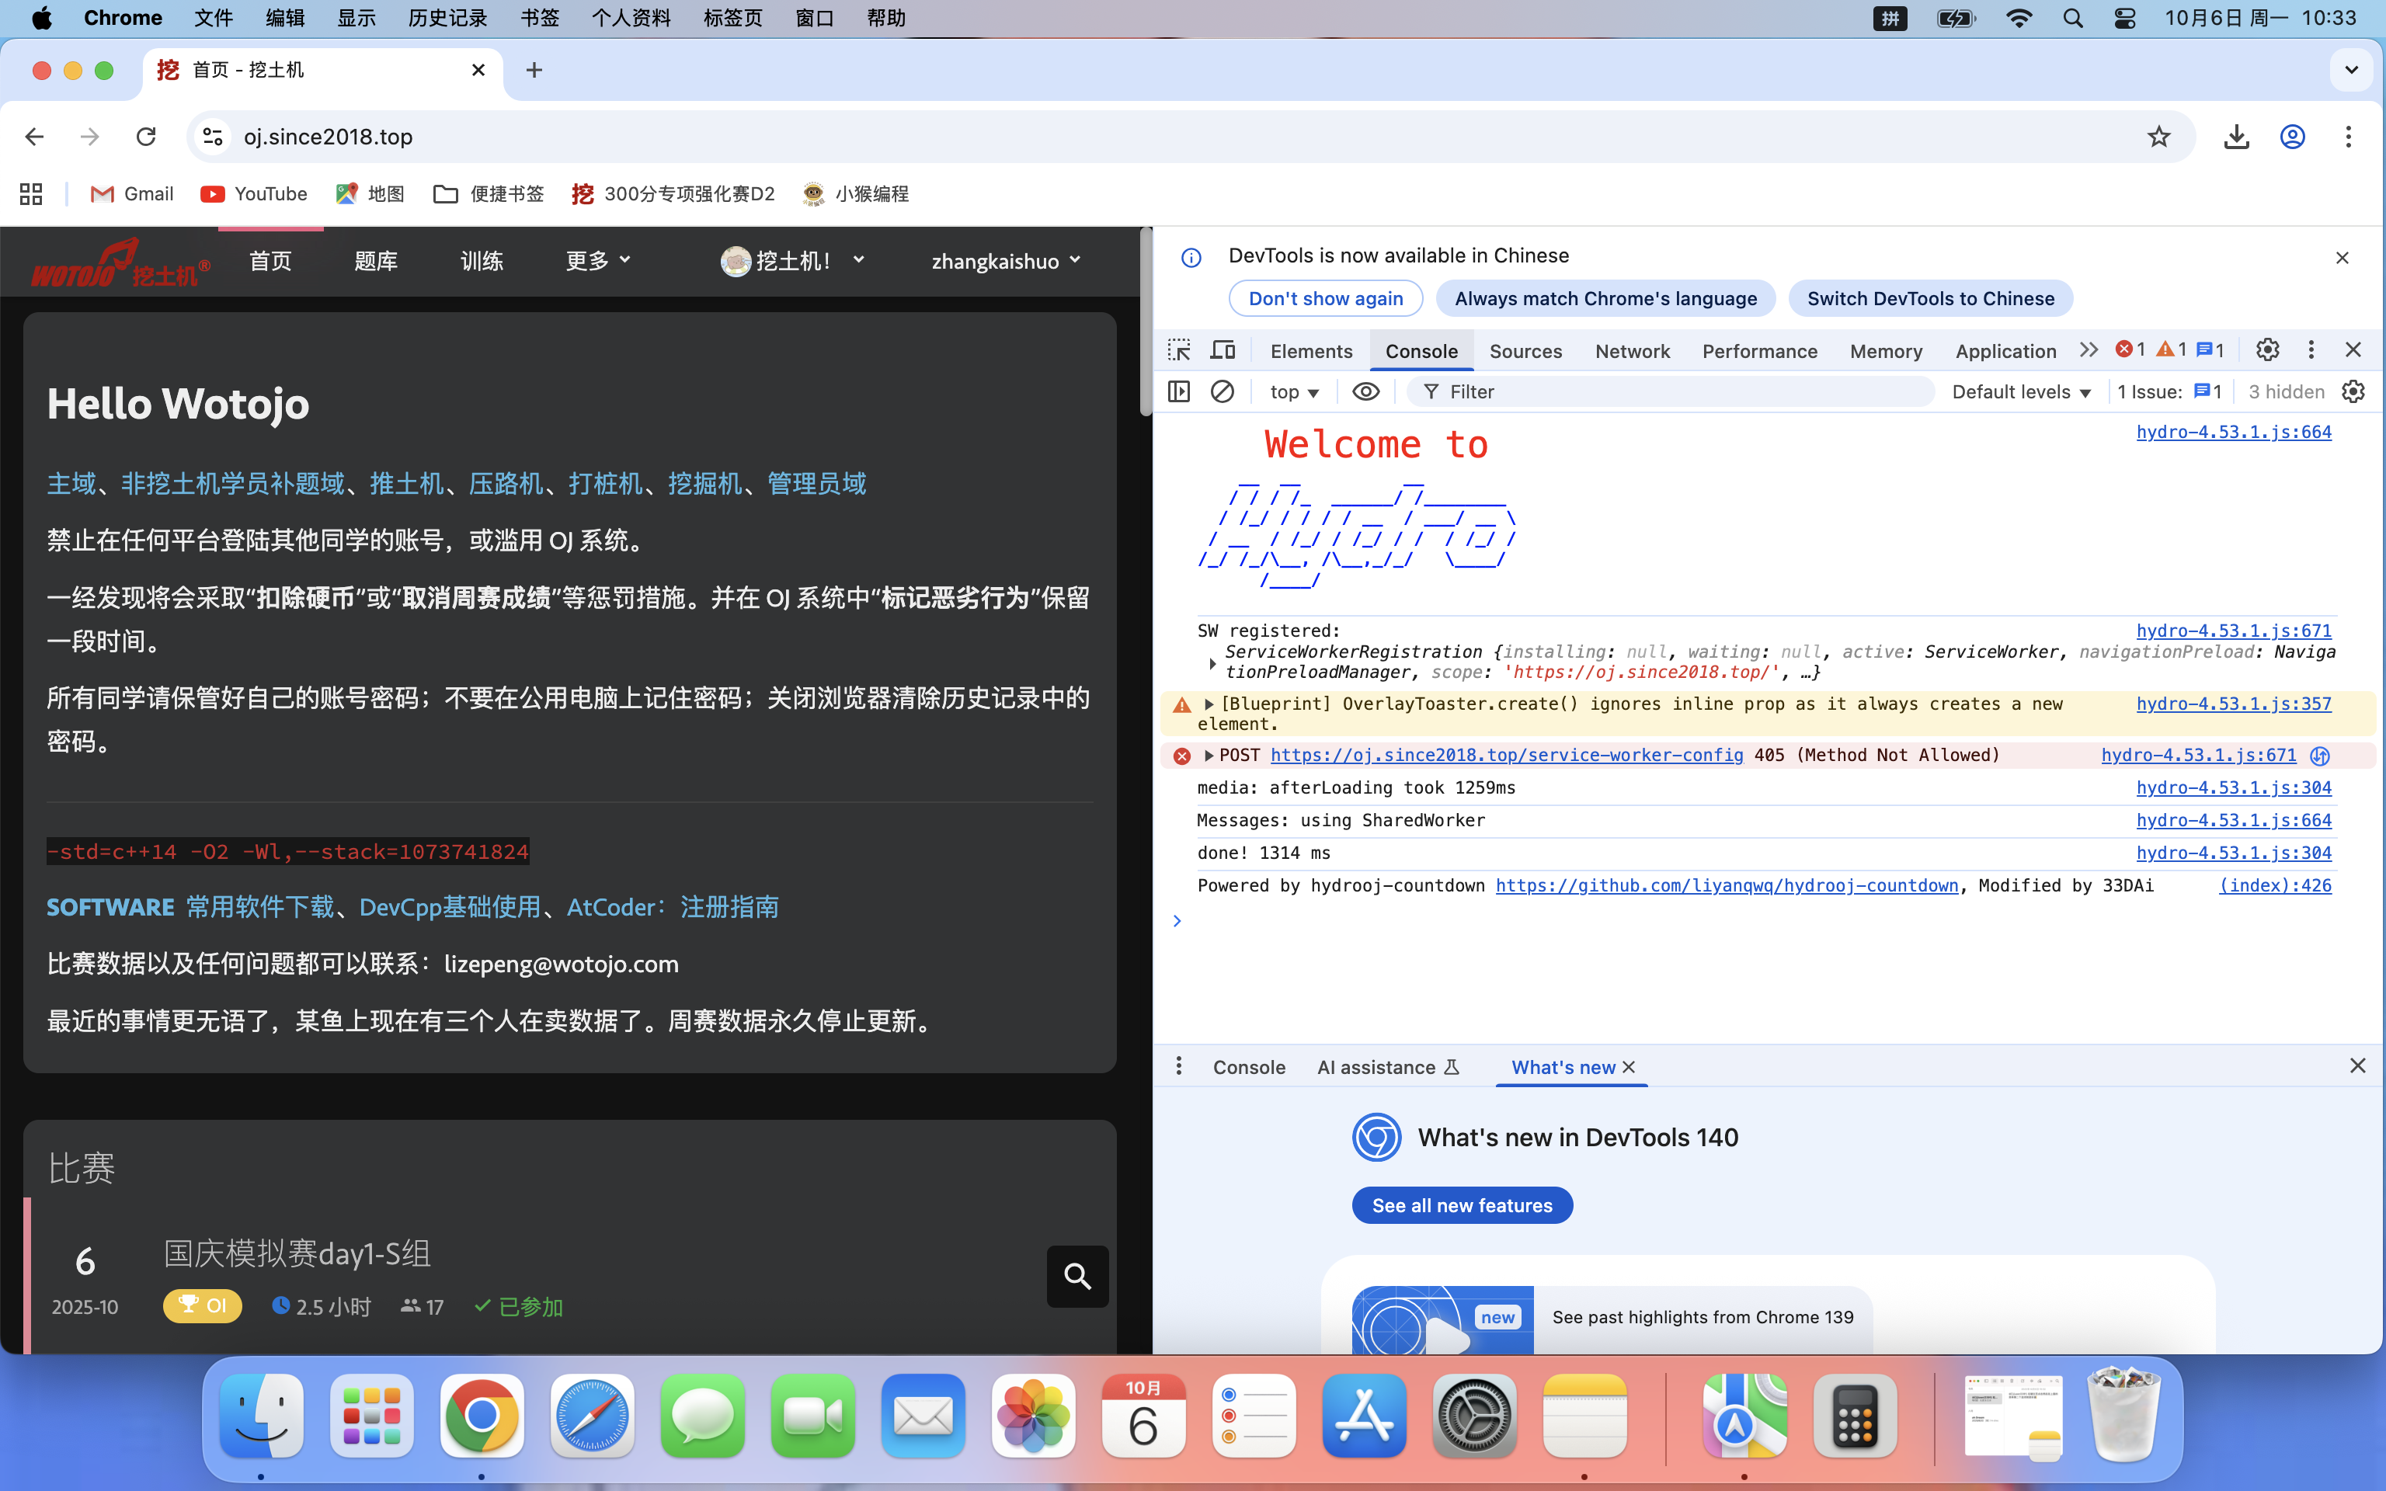The image size is (2386, 1491).
Task: Click the magnifier search button on page
Action: 1076,1276
